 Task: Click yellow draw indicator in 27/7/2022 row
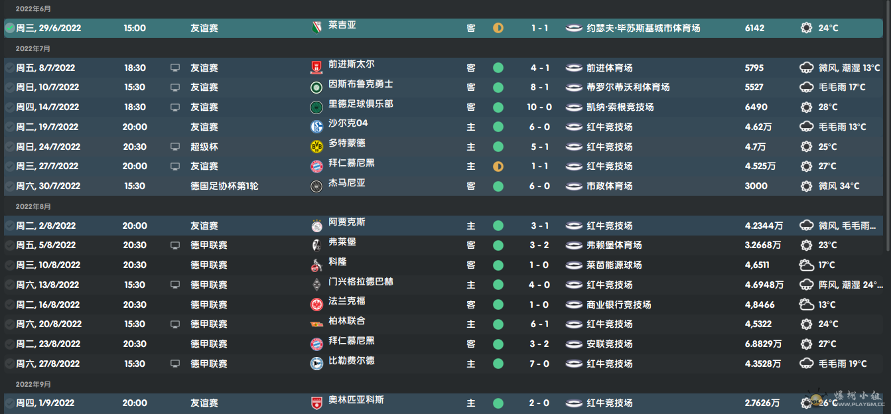pyautogui.click(x=498, y=167)
